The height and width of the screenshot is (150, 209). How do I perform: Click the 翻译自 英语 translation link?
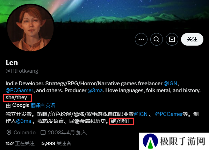[43, 105]
